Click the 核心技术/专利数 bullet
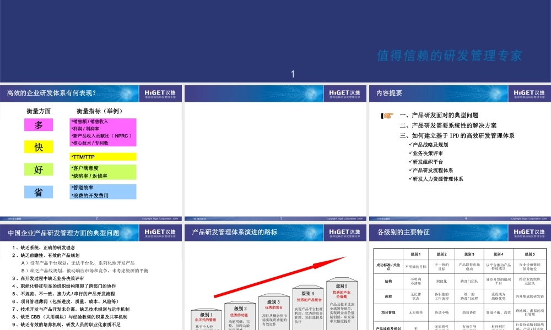 (x=90, y=143)
